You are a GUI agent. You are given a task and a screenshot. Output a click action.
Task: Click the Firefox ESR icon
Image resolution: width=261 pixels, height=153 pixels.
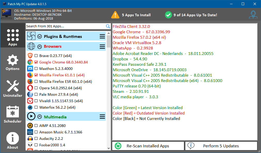[x=30, y=82]
